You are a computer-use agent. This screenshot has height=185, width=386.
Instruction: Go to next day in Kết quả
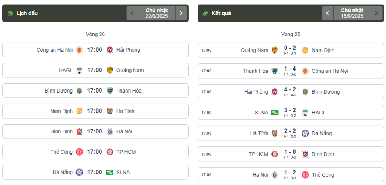[377, 13]
